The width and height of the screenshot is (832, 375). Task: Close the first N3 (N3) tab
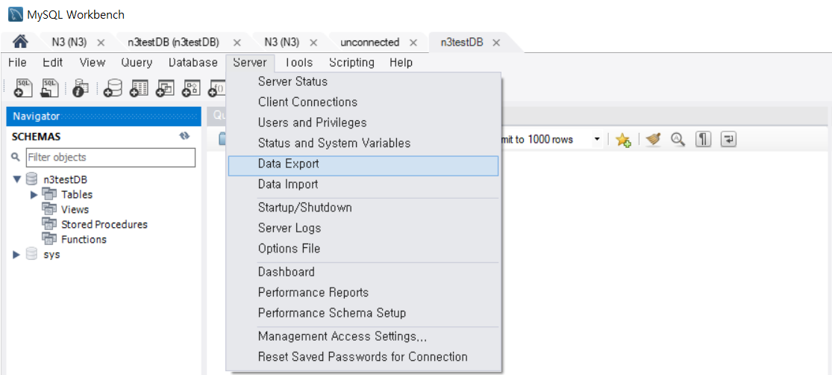click(x=101, y=43)
